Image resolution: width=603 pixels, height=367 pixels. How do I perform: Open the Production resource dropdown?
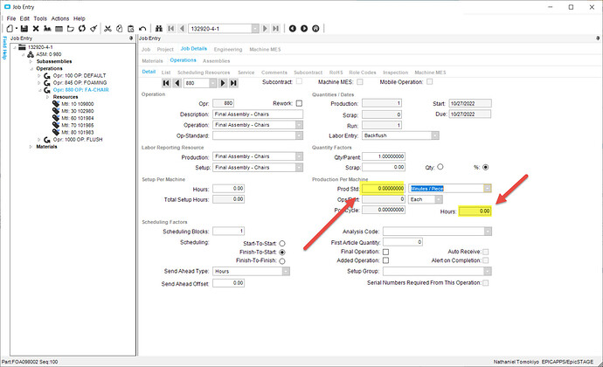299,156
